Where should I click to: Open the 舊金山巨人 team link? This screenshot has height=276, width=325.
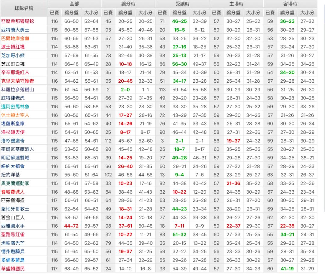(13, 218)
